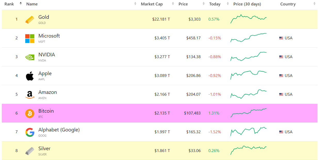View Silver 30-day price chart
This screenshot has width=319, height=160.
(x=248, y=150)
